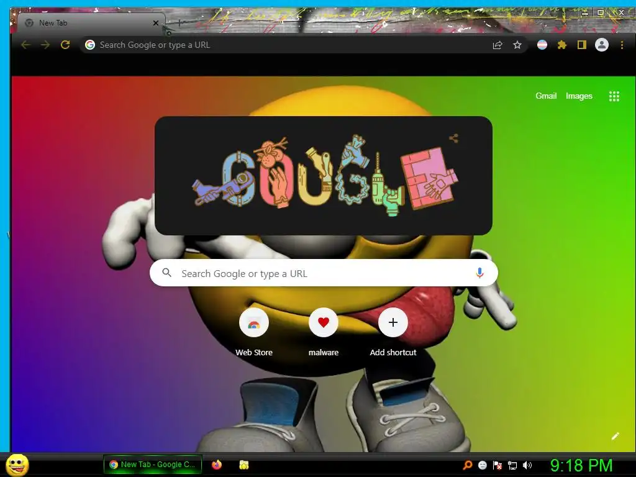This screenshot has height=477, width=636.
Task: Open the smiley face start button
Action: 17,465
